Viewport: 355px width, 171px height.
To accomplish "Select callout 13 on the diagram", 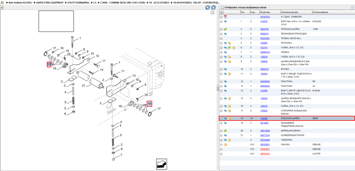I will click(x=134, y=75).
